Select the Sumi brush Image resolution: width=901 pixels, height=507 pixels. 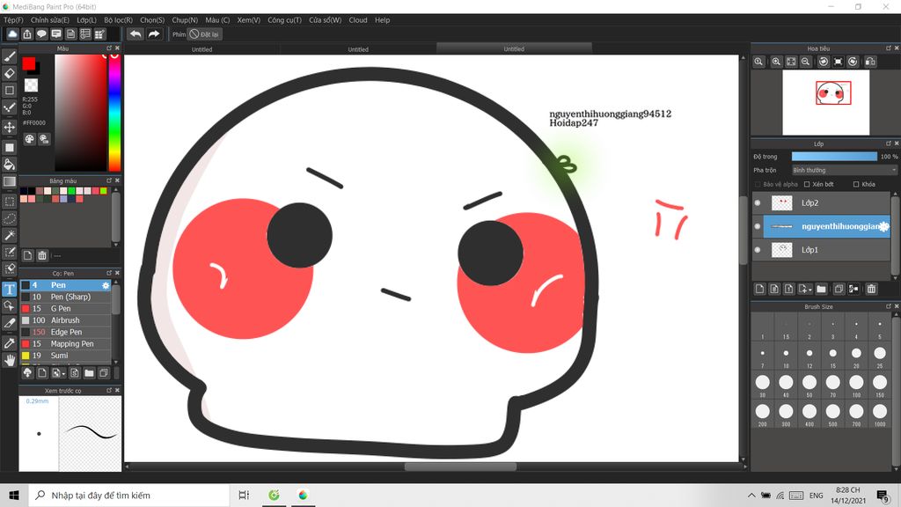[x=65, y=356]
